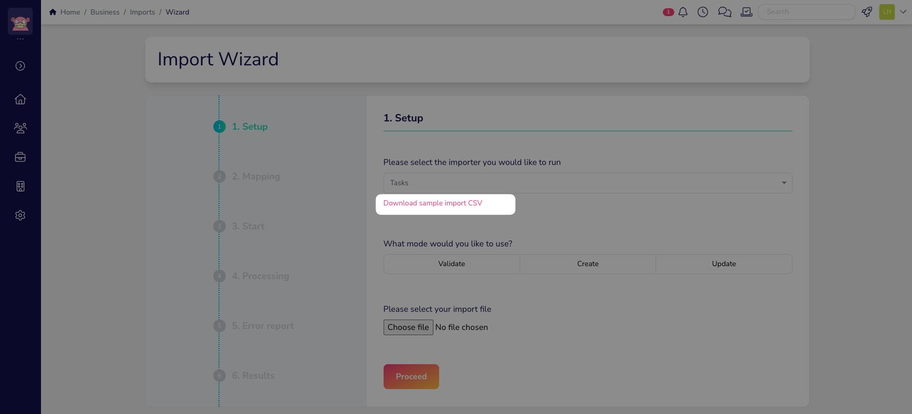Select Create import mode
912x414 pixels.
click(x=588, y=264)
